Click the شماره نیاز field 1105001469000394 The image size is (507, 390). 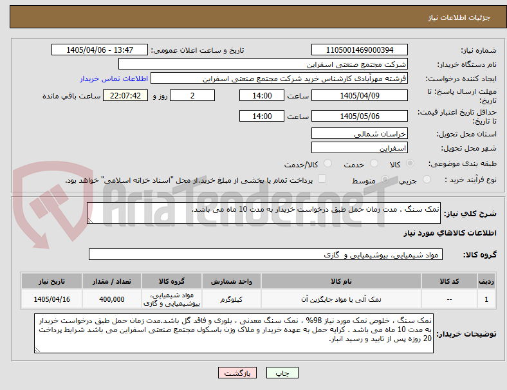pyautogui.click(x=359, y=50)
